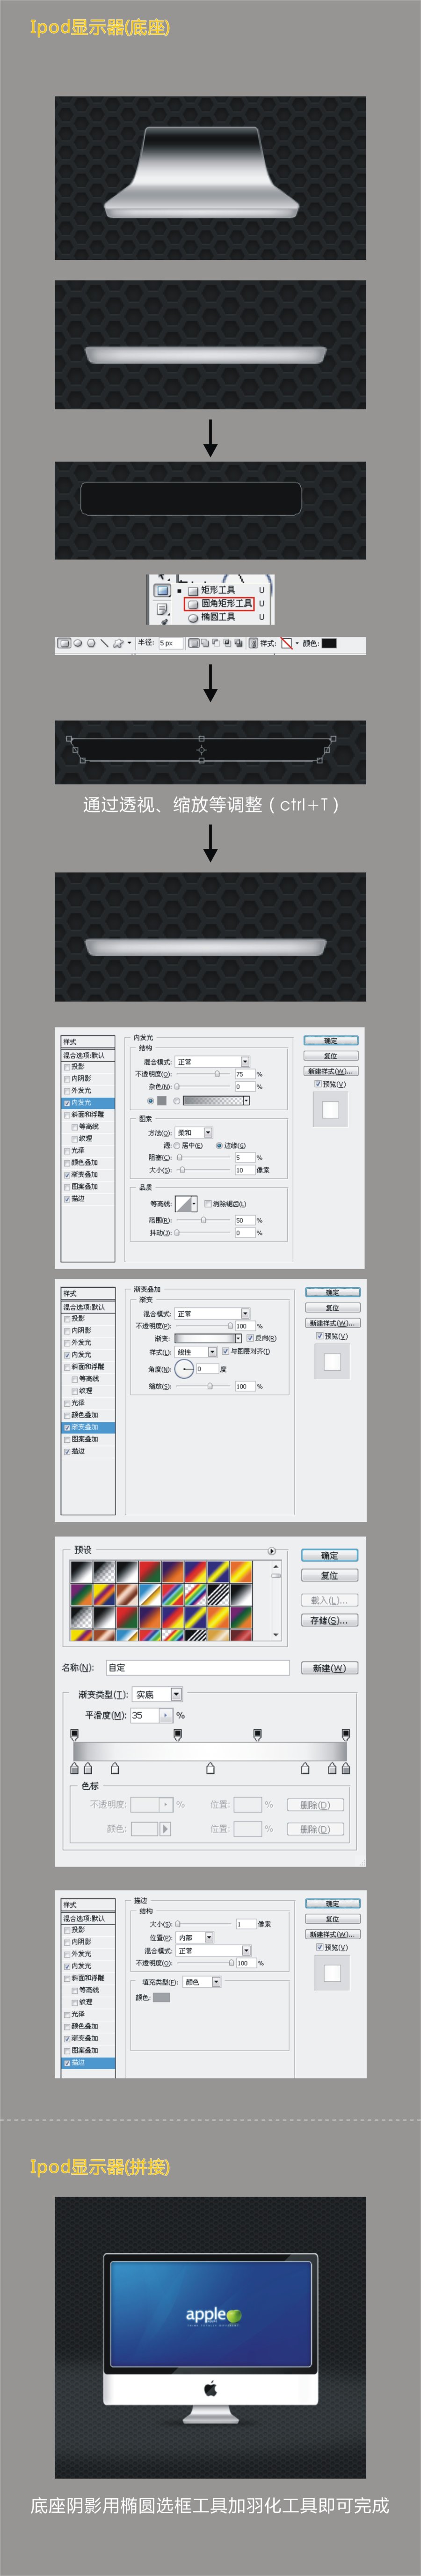This screenshot has width=421, height=2576.
Task: Click 新建样式(W) button in Stroke dialog
Action: (x=332, y=1935)
